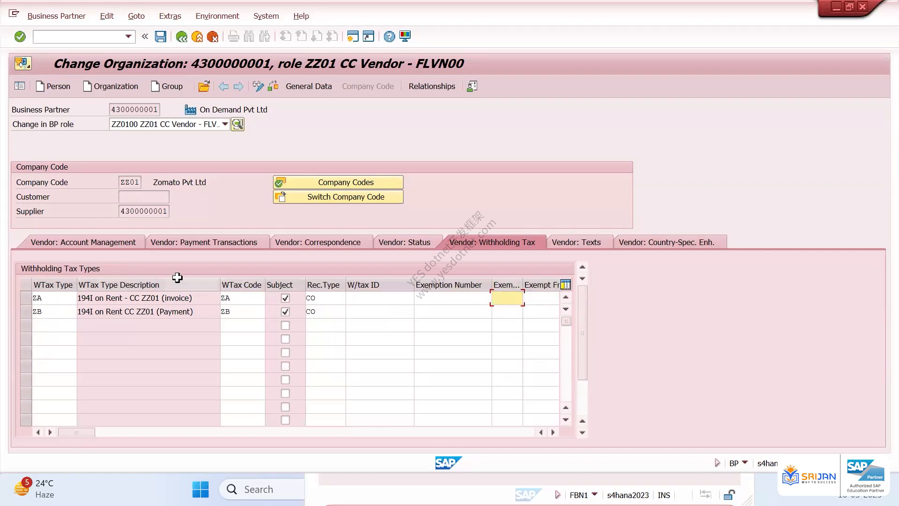The width and height of the screenshot is (899, 506).
Task: Expand the Change in BP role dropdown
Action: coord(225,124)
